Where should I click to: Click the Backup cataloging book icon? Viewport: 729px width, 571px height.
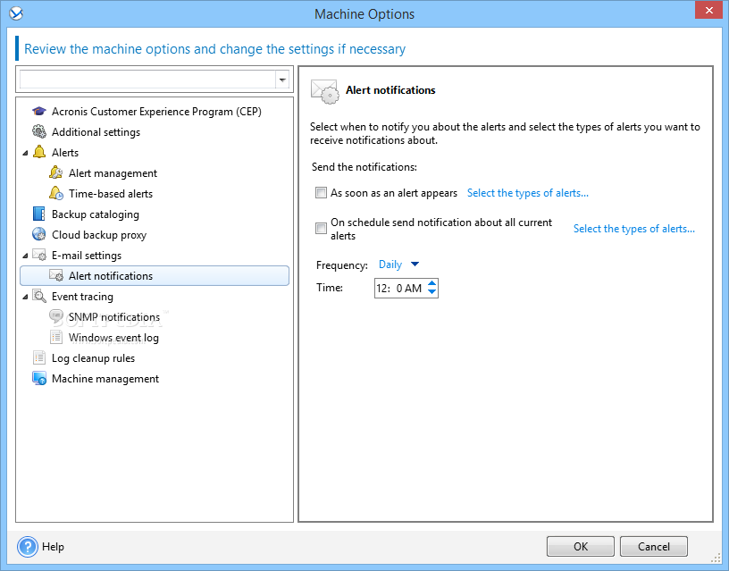point(39,214)
